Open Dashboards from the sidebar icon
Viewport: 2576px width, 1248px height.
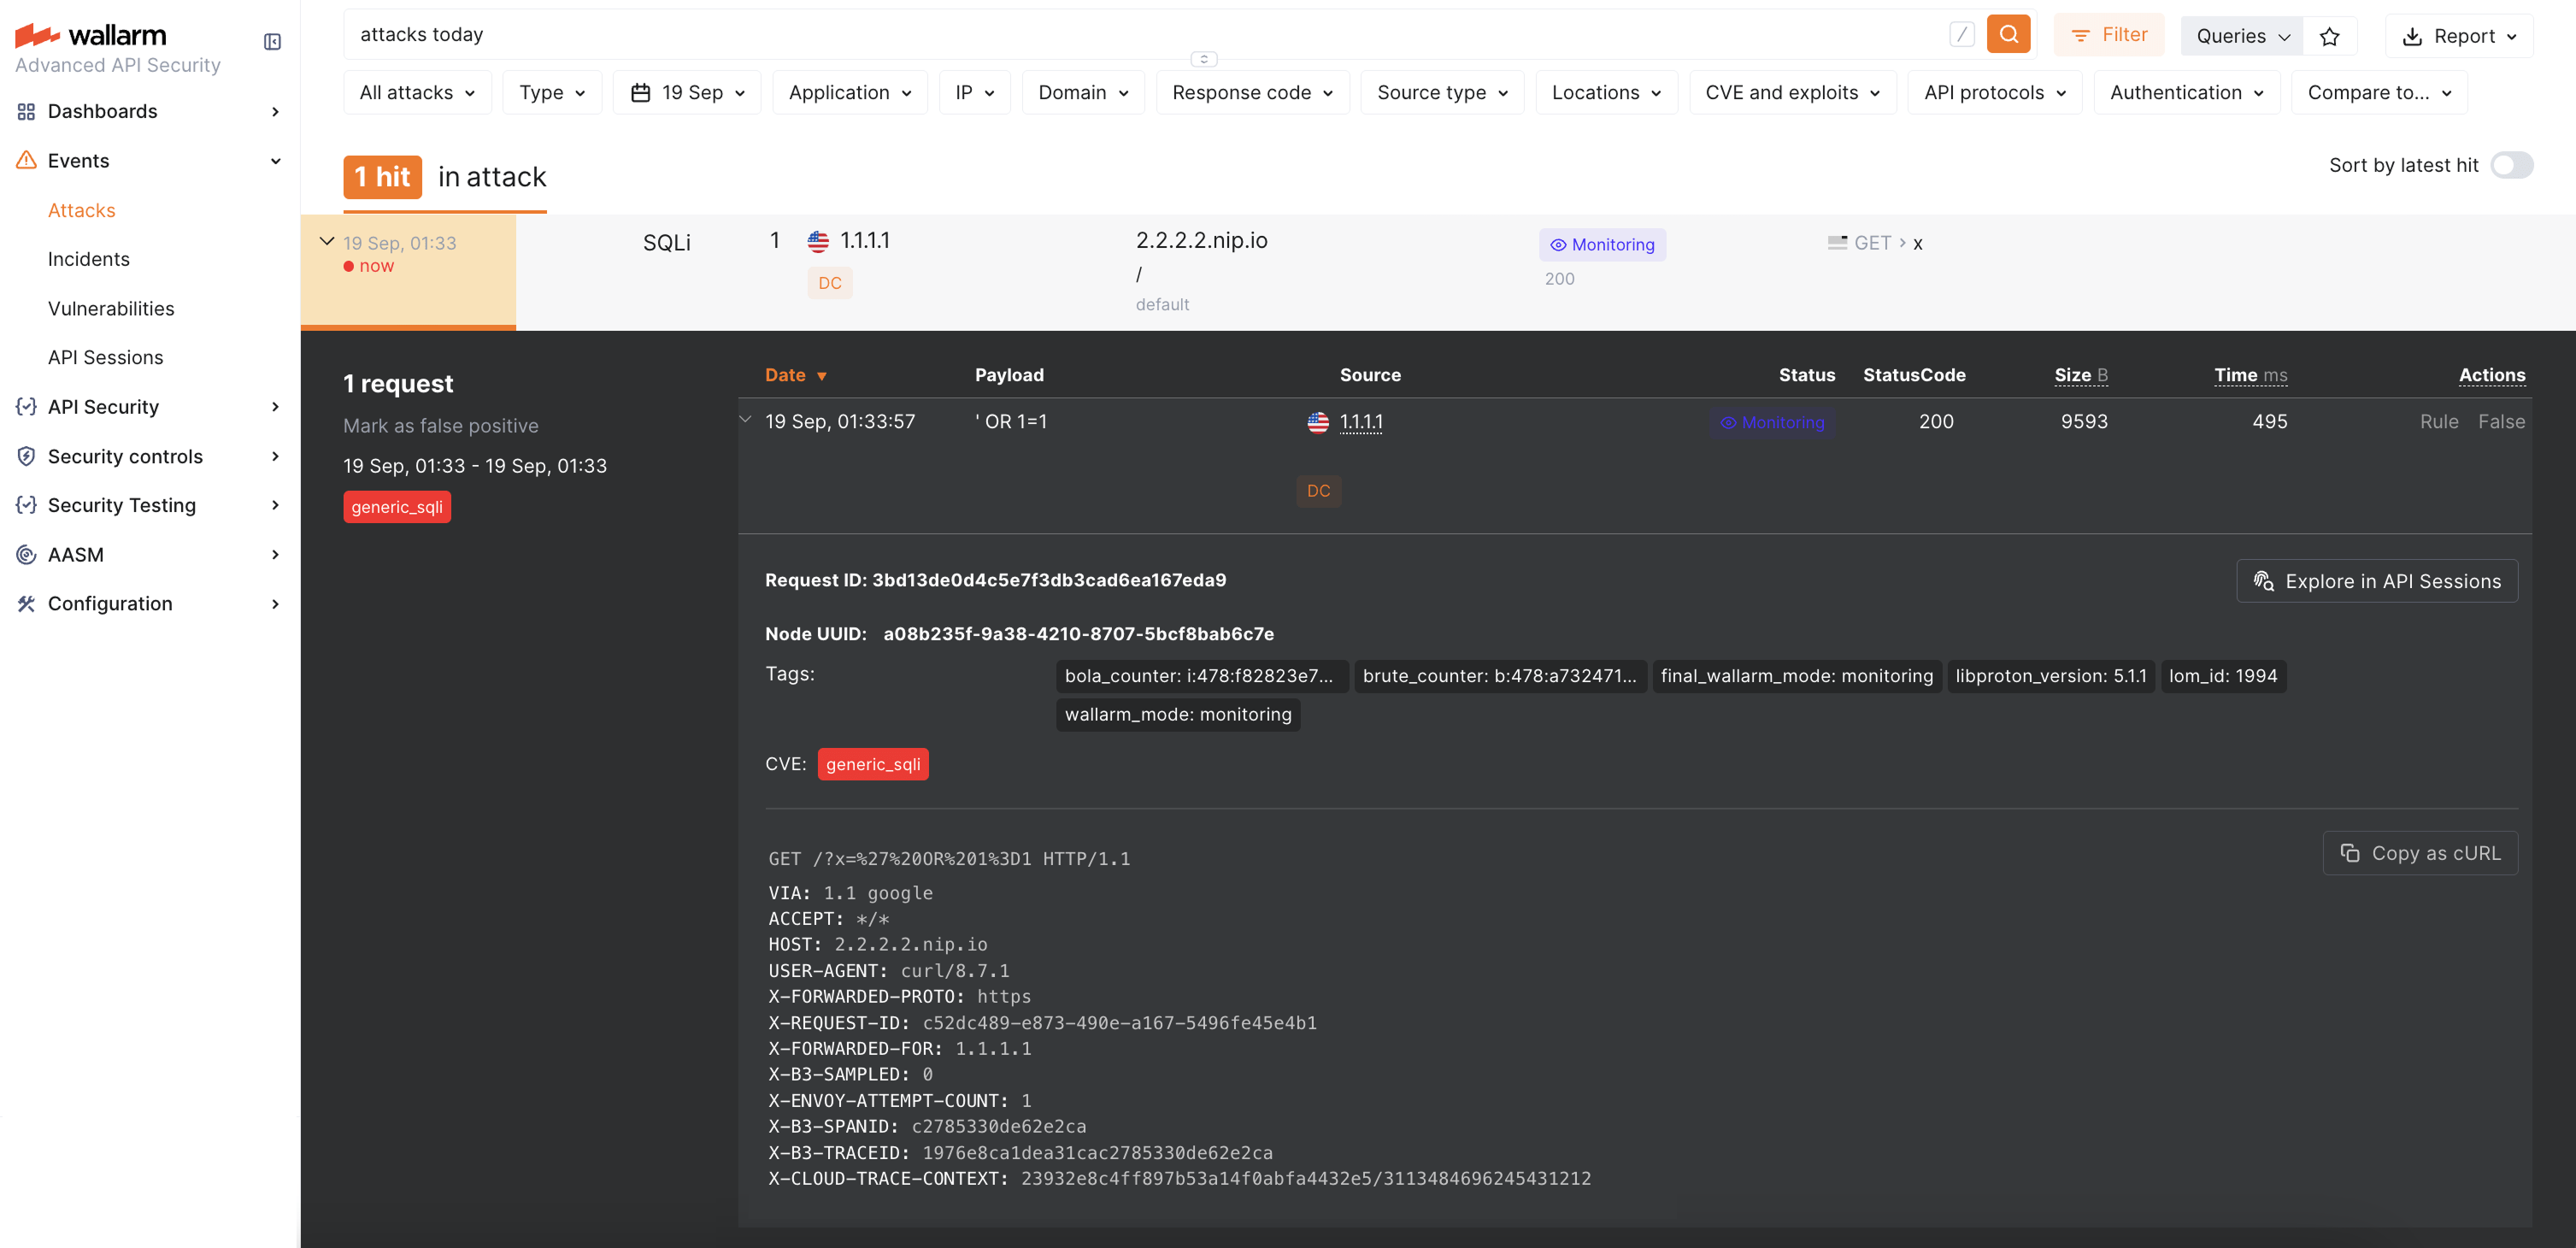coord(26,111)
